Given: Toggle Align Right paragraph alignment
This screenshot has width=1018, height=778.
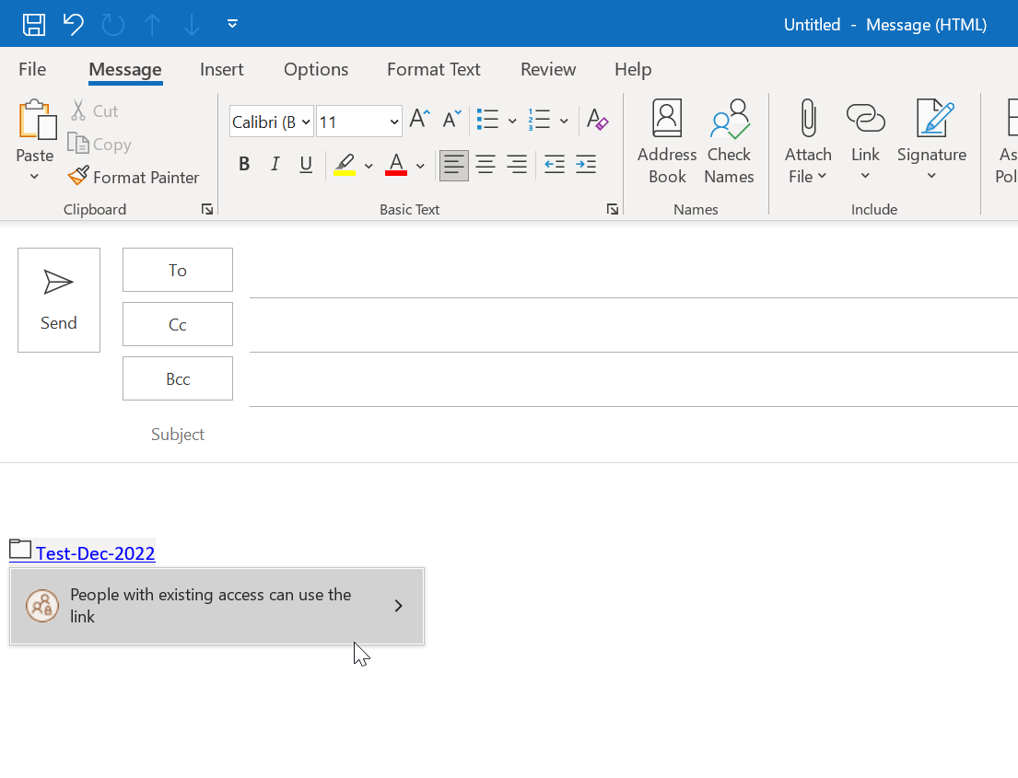Looking at the screenshot, I should pyautogui.click(x=517, y=165).
